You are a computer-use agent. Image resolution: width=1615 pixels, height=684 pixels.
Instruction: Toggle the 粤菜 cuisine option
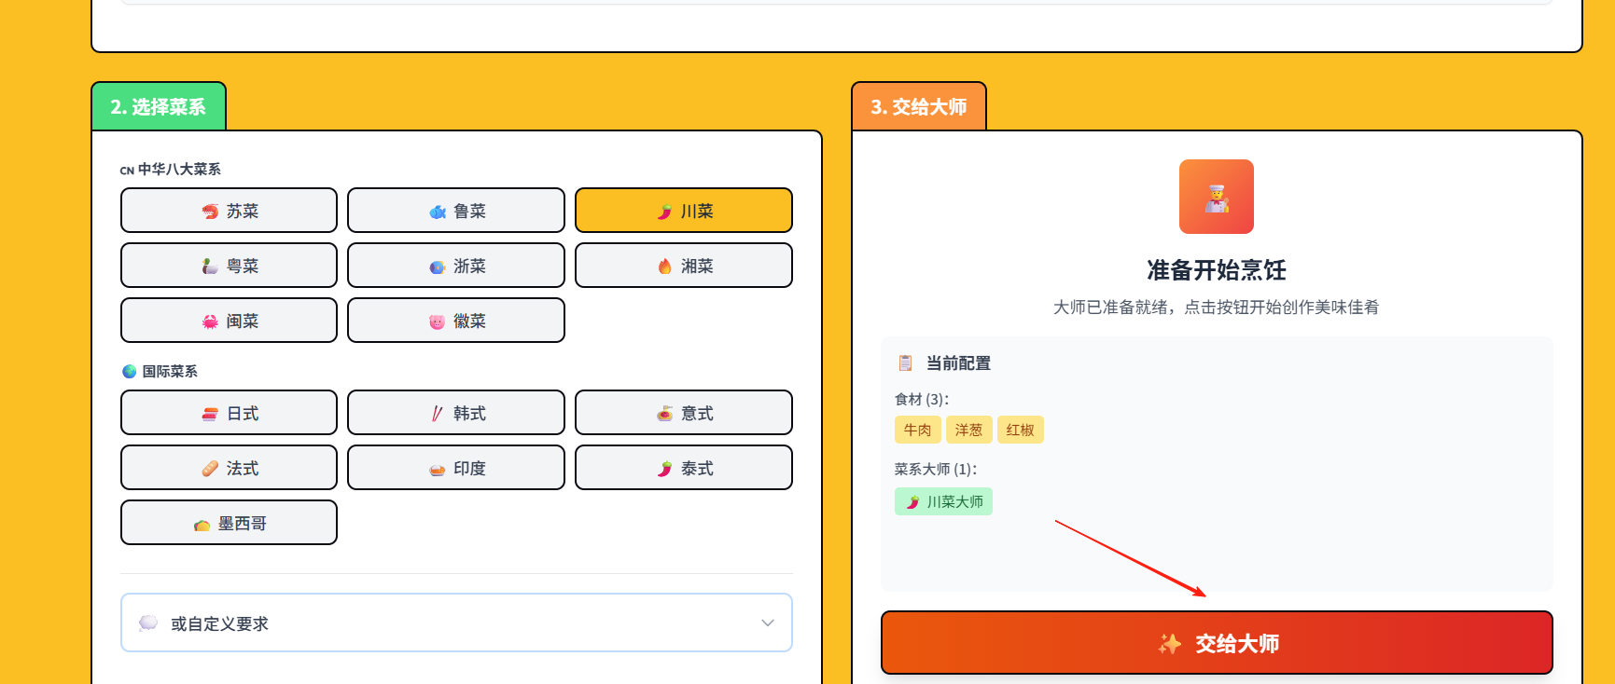[x=229, y=266]
